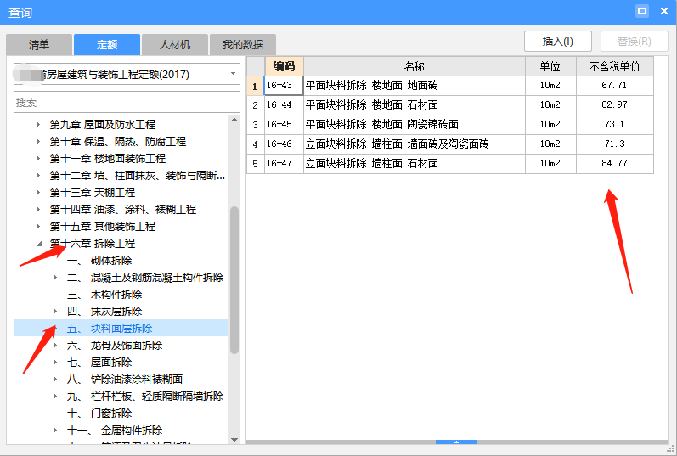Click the 替换(R) button
This screenshot has width=677, height=456.
click(634, 42)
